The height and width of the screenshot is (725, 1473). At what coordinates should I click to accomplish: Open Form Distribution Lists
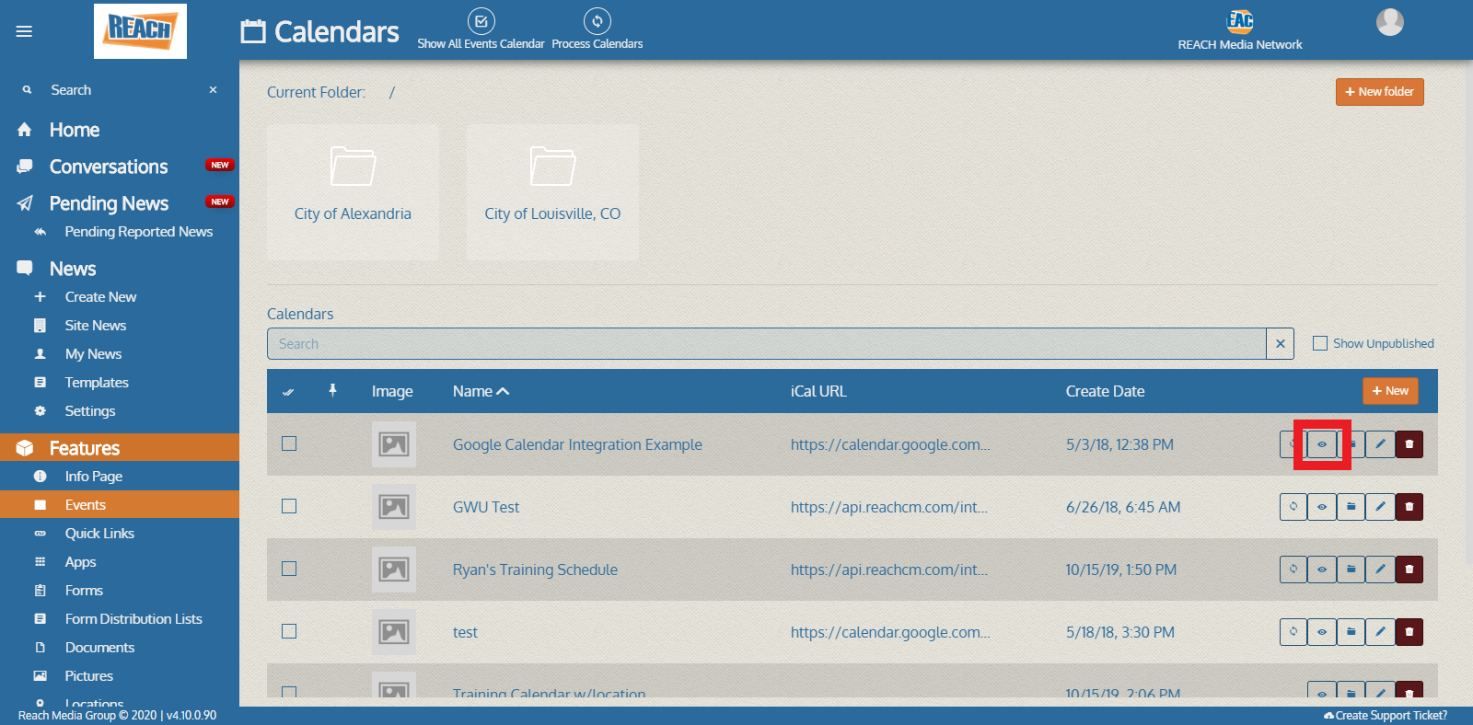[133, 619]
